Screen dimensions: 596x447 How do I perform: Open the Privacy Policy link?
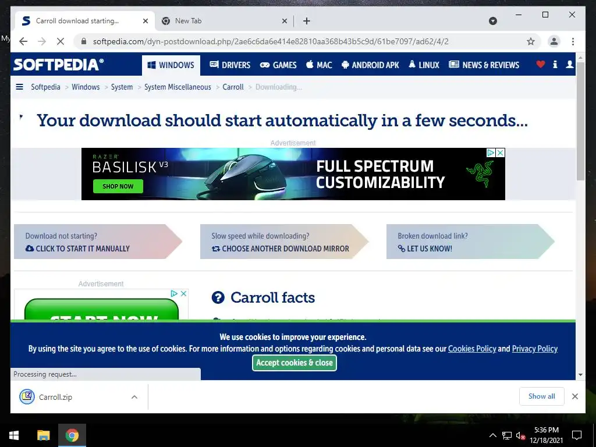coord(535,349)
